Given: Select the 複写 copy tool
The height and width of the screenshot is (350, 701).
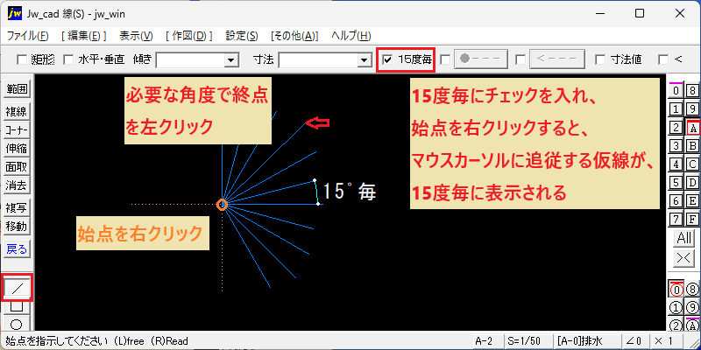Looking at the screenshot, I should (17, 207).
